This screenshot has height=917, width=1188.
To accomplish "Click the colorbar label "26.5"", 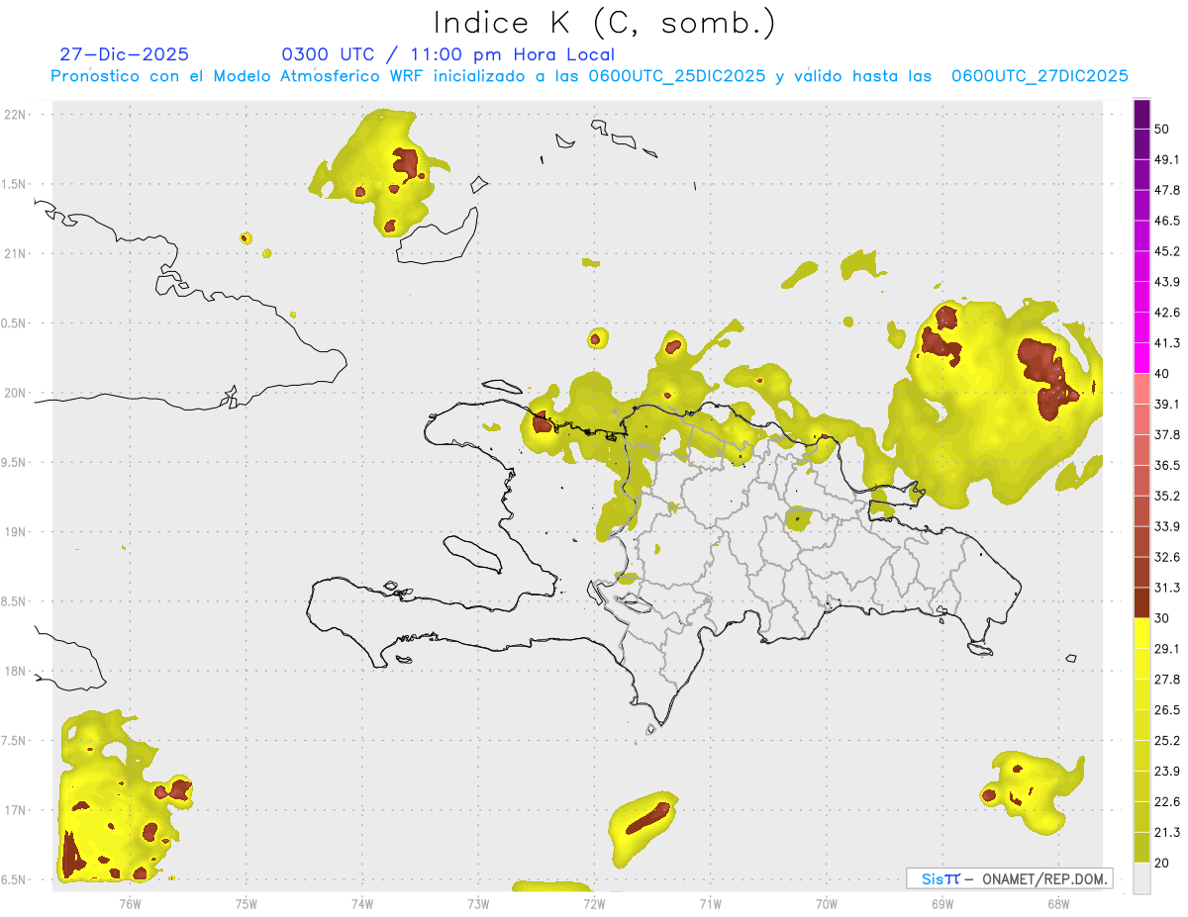I will pos(1167,710).
